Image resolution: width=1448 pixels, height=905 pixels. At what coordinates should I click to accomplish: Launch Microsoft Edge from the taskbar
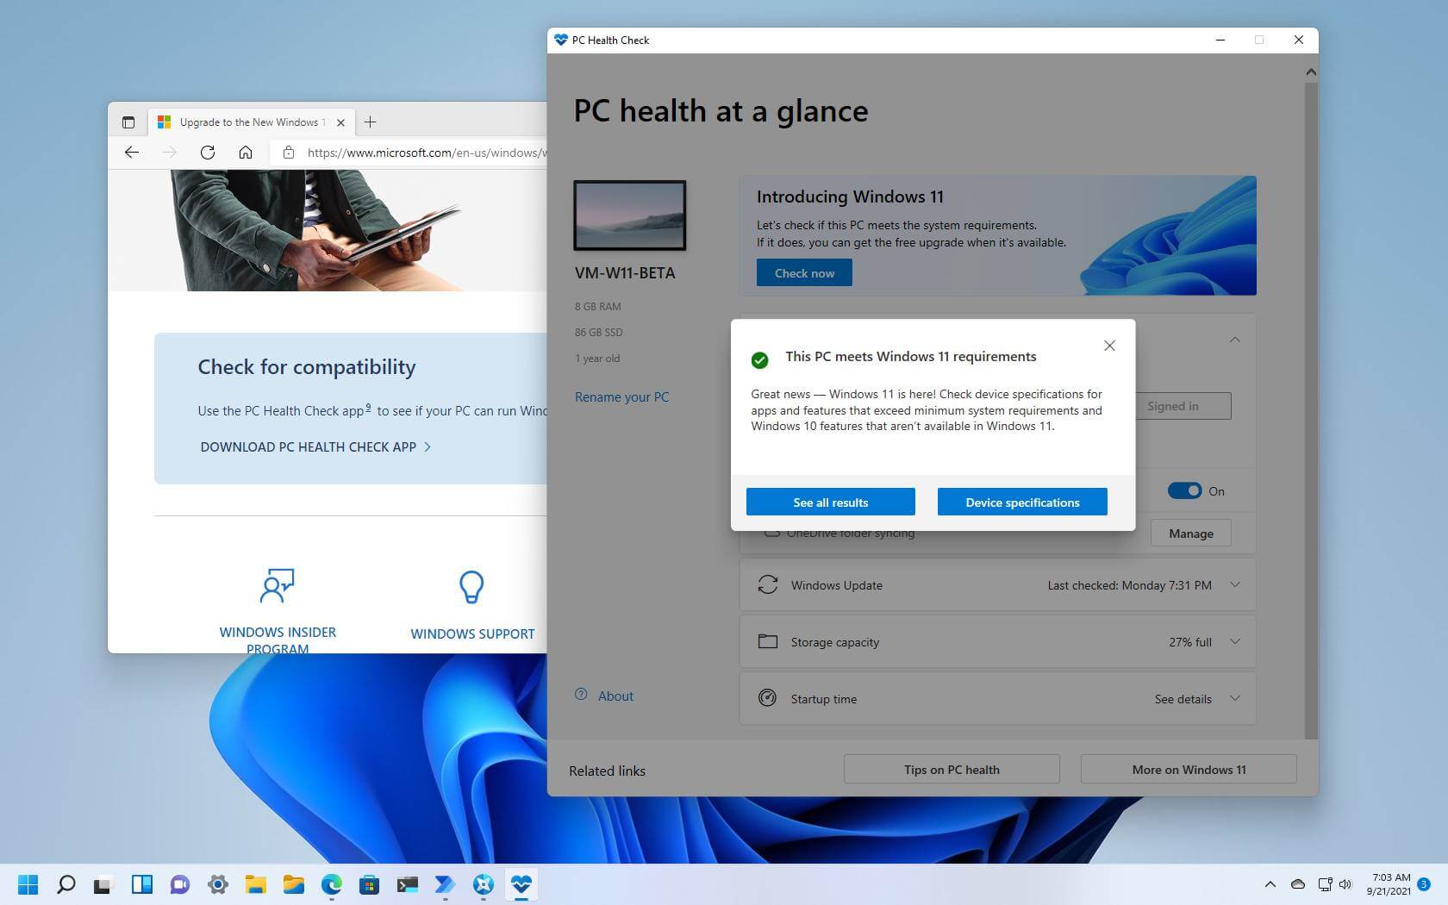tap(331, 884)
